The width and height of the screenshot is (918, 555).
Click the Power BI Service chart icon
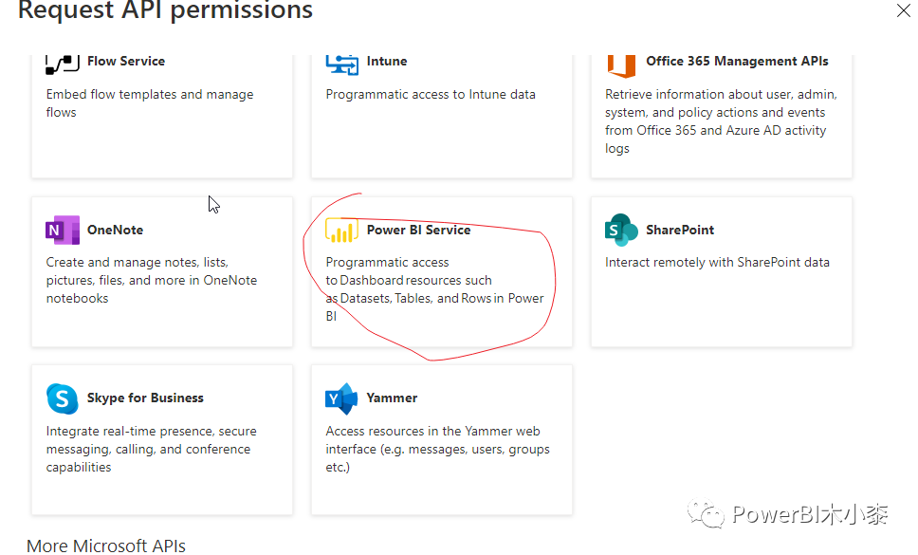tap(342, 231)
